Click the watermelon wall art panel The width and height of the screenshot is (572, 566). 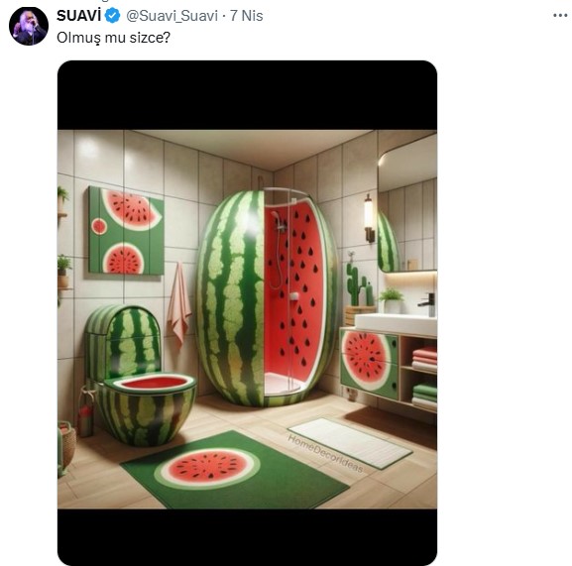126,231
